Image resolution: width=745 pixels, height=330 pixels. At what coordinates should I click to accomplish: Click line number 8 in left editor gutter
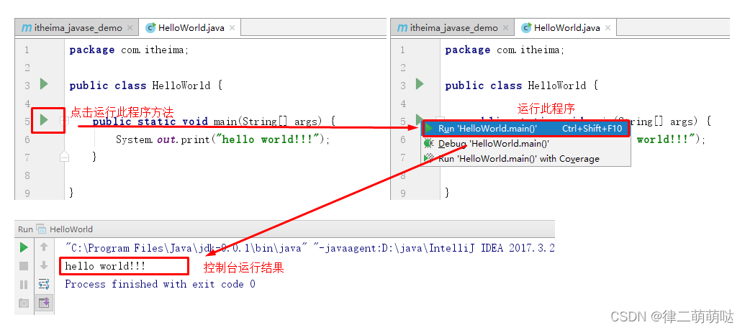(x=27, y=175)
